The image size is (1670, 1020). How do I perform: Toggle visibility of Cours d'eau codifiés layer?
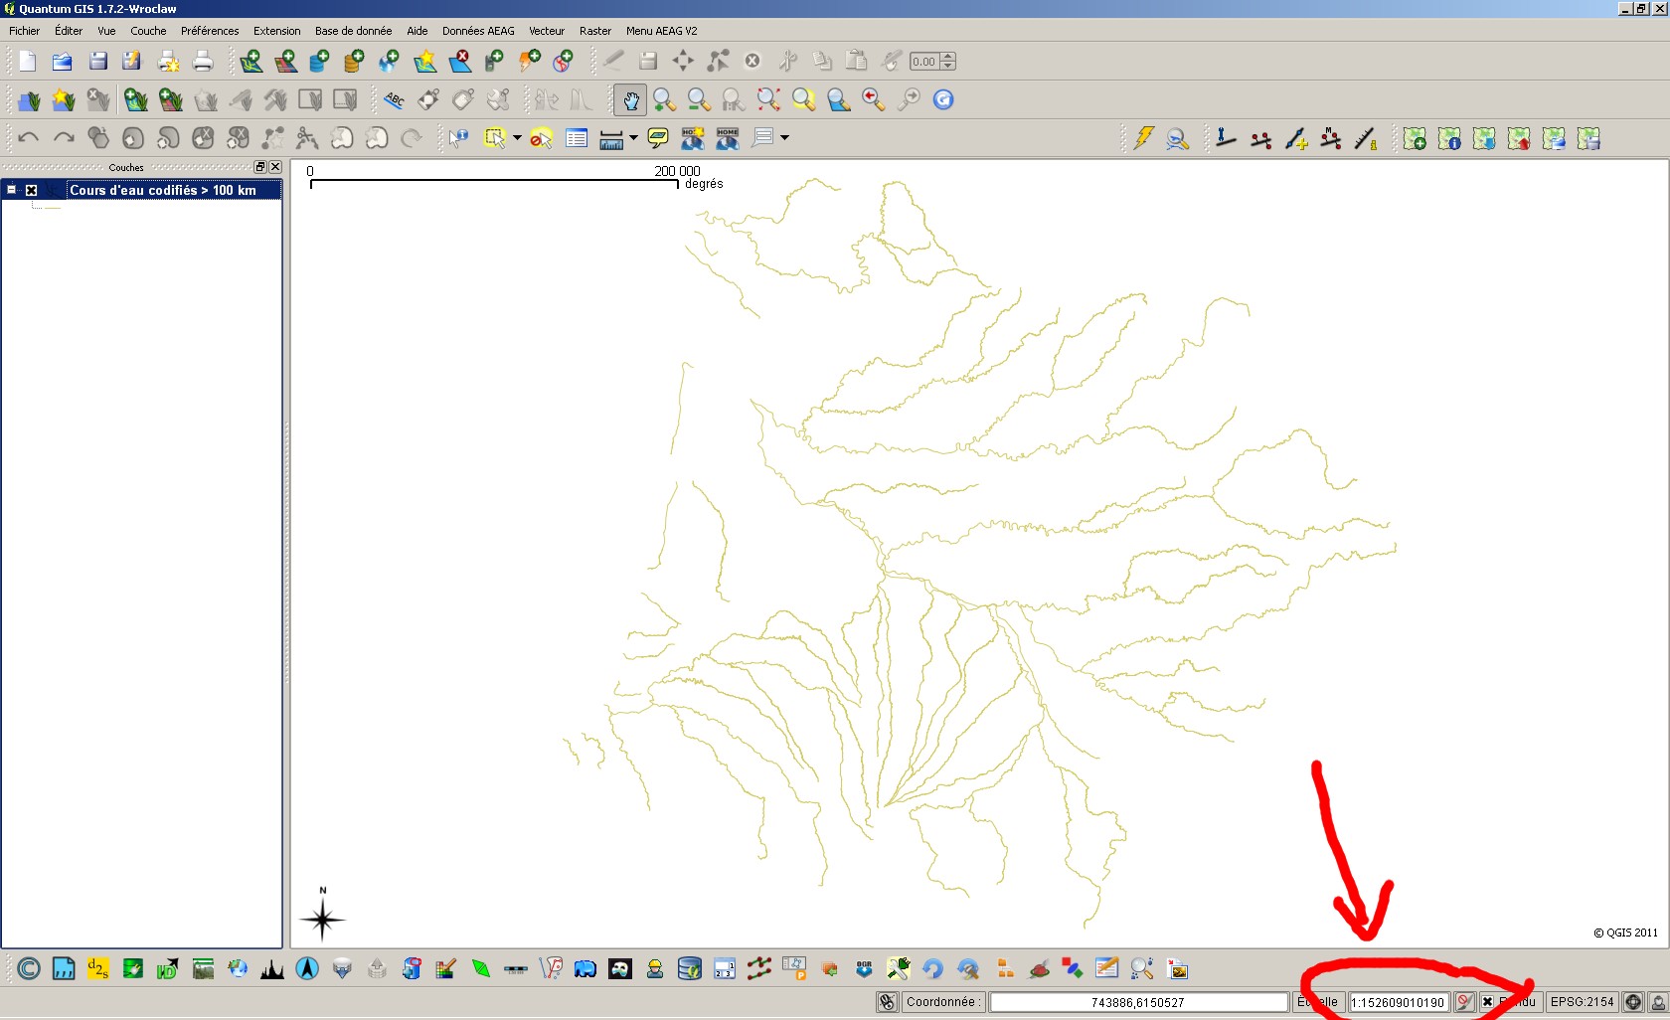point(31,190)
